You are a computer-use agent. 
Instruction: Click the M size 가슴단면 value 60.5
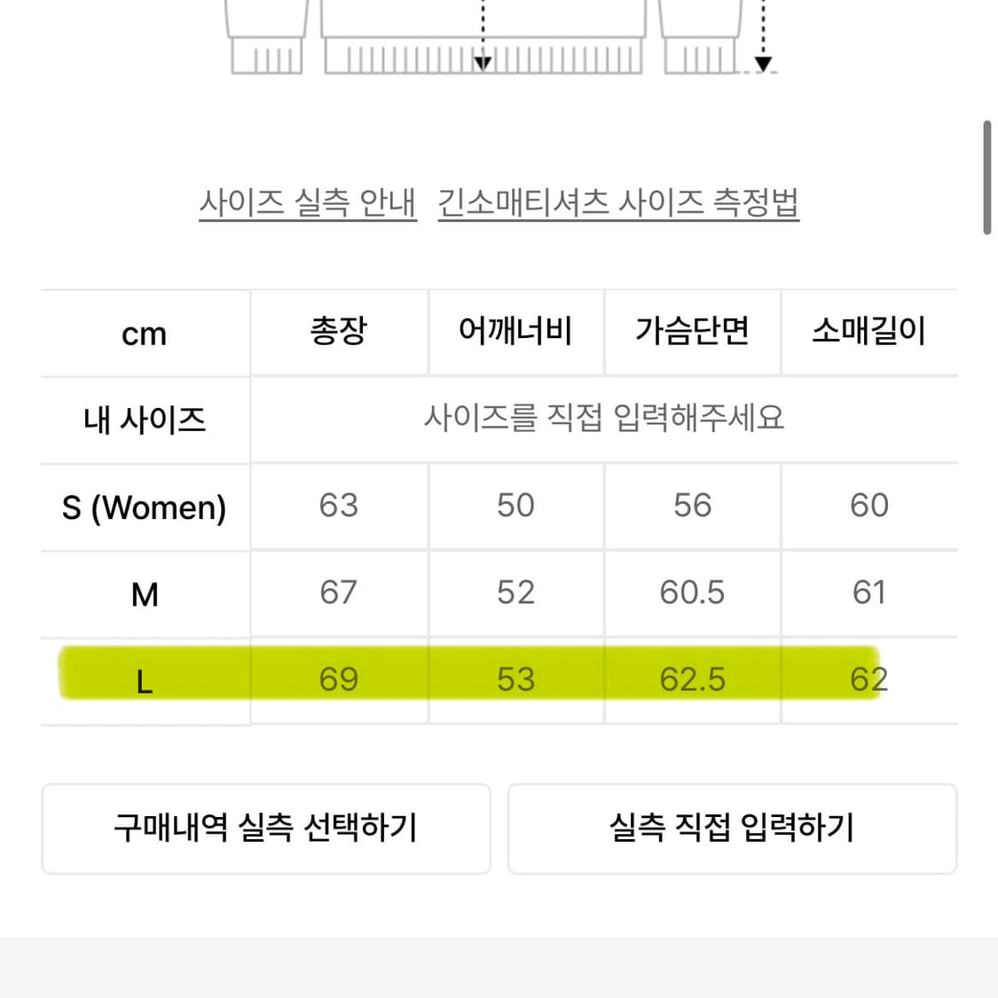(x=692, y=593)
